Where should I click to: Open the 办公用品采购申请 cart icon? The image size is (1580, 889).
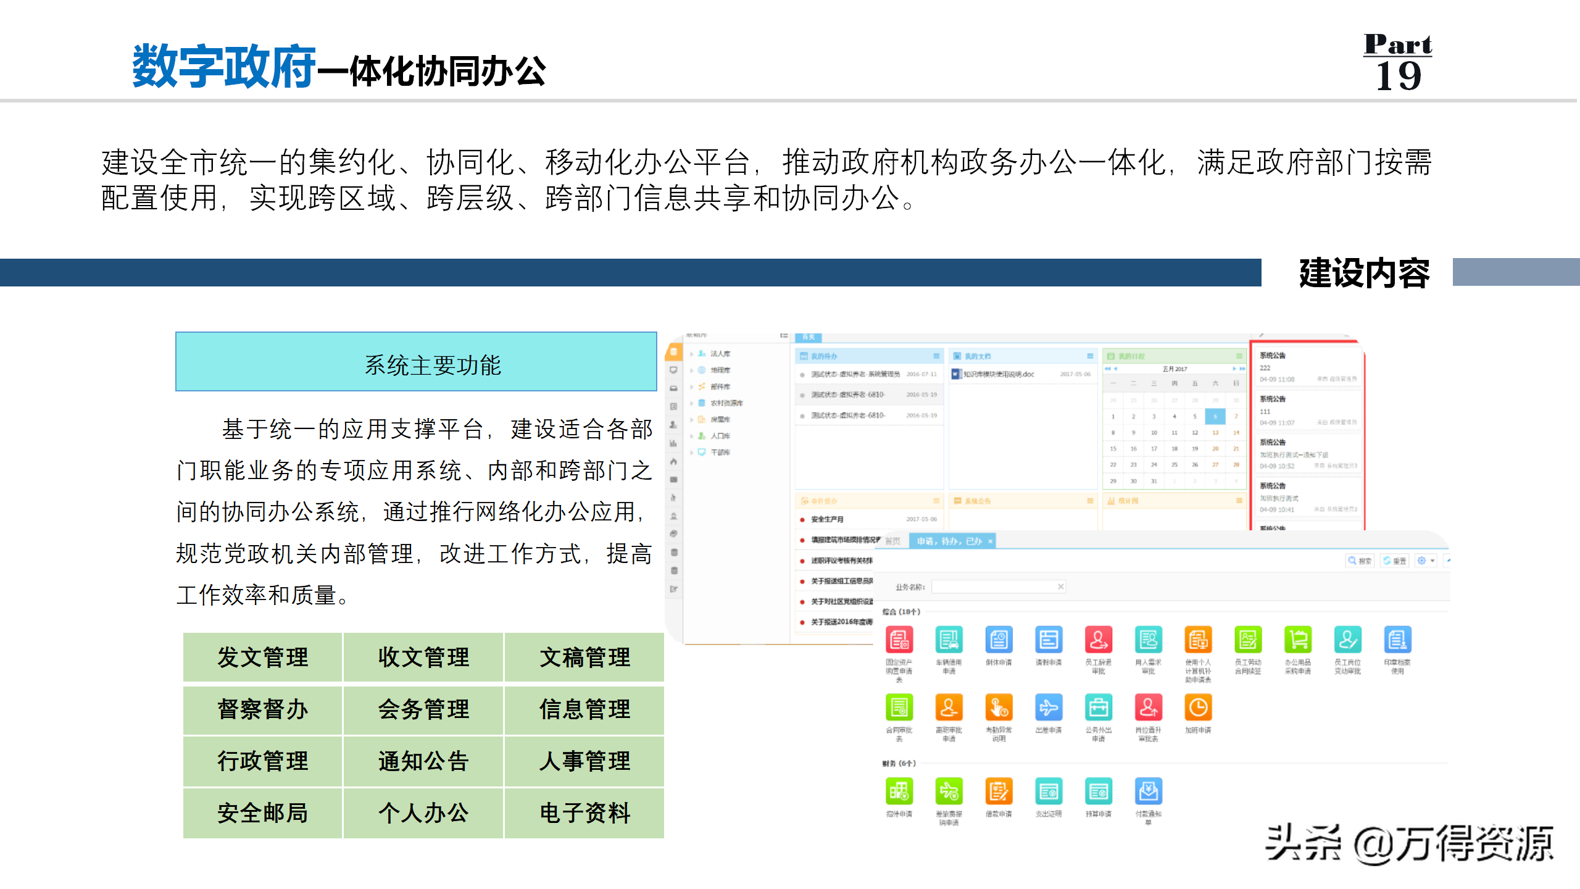click(x=1298, y=640)
